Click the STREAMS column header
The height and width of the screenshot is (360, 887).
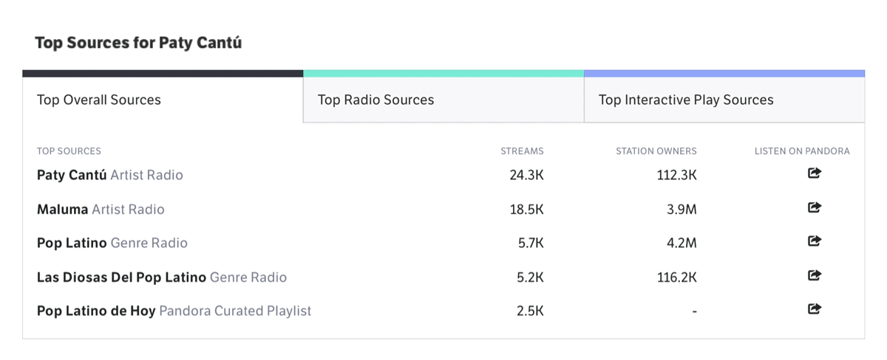522,151
